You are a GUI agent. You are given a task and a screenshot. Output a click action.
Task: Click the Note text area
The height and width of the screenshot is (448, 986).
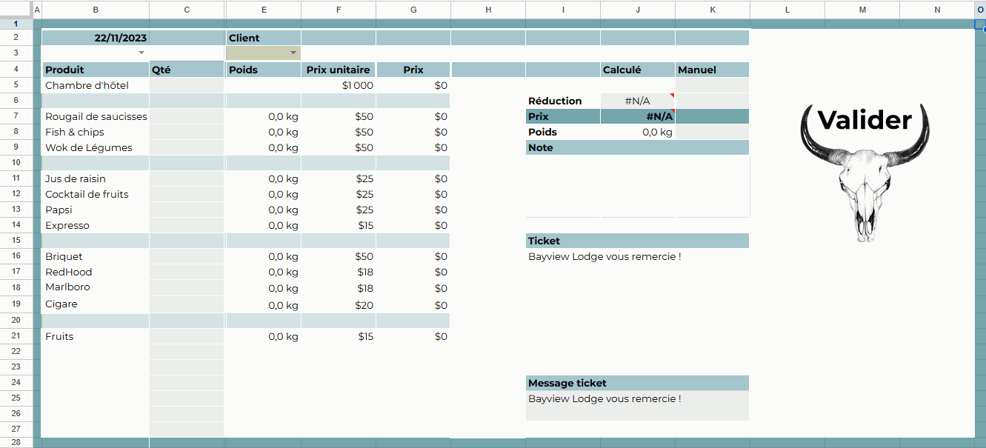tap(637, 186)
